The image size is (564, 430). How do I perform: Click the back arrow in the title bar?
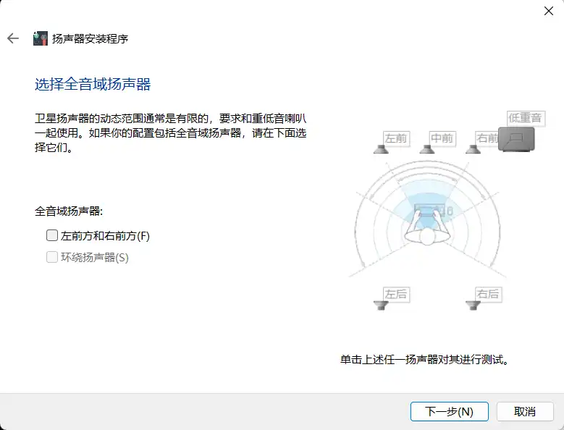[13, 38]
